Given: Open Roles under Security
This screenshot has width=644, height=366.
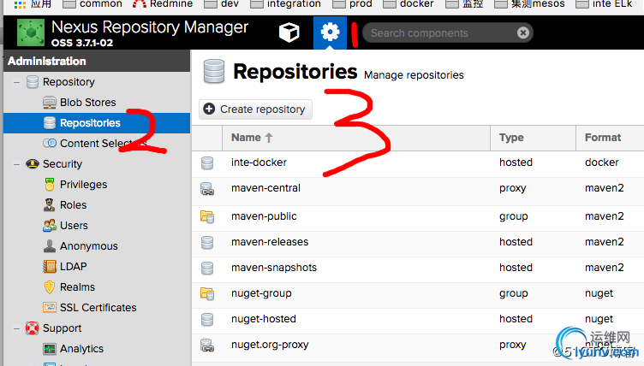Looking at the screenshot, I should pyautogui.click(x=73, y=204).
